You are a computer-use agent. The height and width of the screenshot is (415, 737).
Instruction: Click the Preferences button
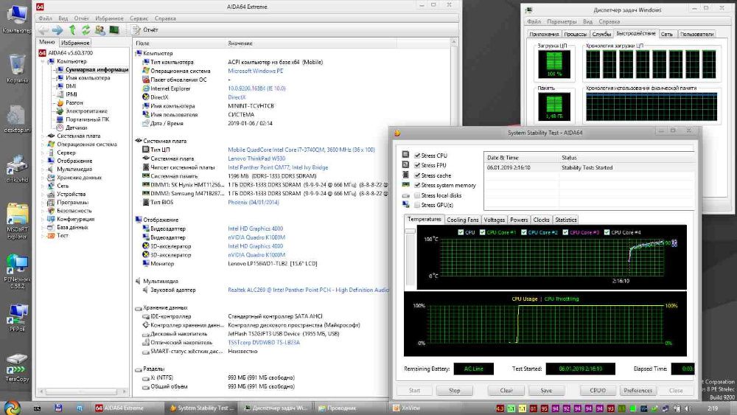pos(638,391)
